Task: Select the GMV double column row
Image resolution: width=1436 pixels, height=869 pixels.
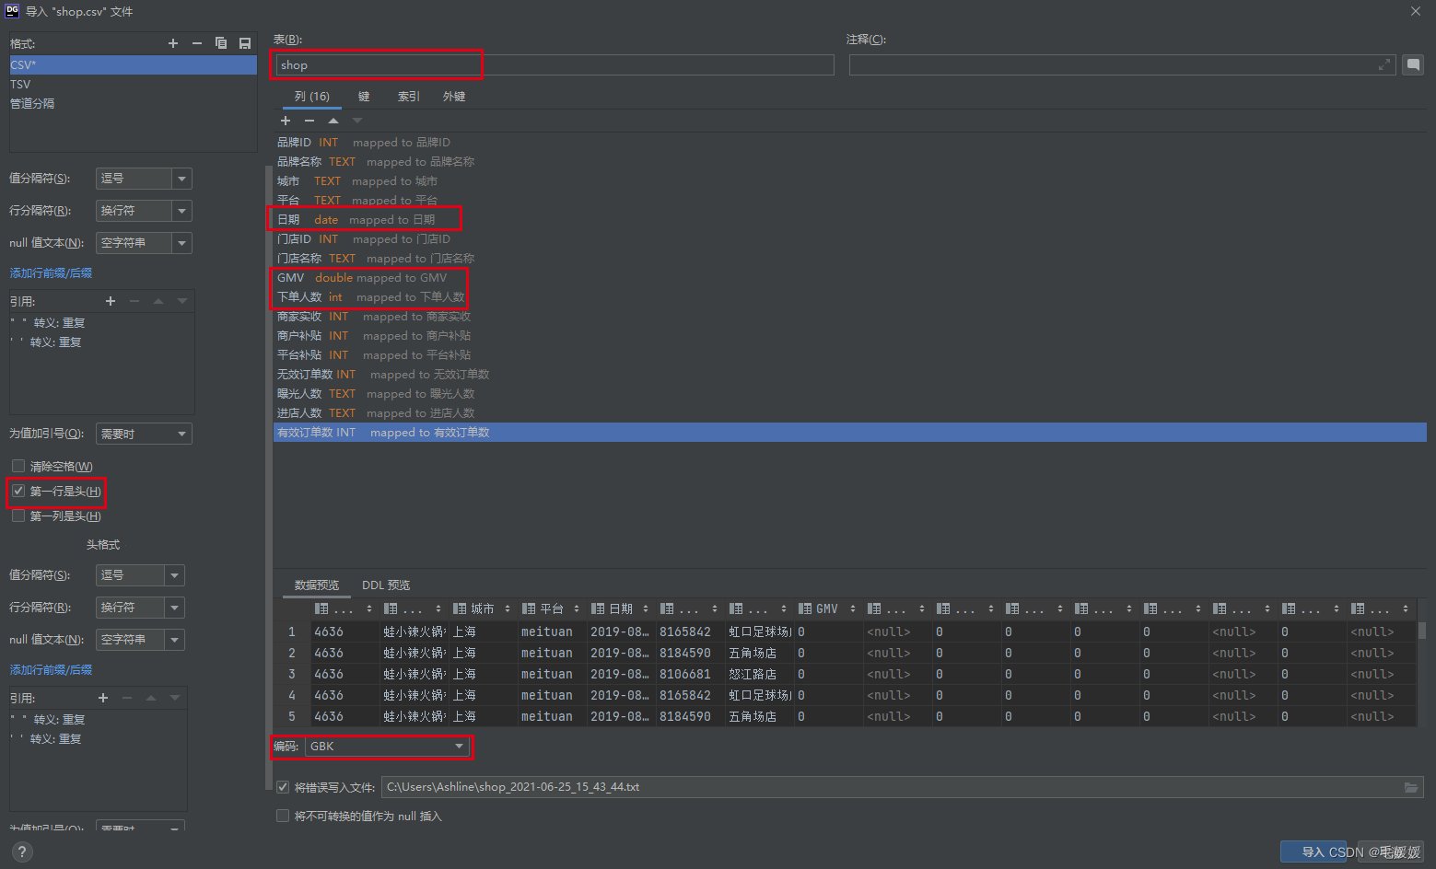Action: pyautogui.click(x=850, y=278)
